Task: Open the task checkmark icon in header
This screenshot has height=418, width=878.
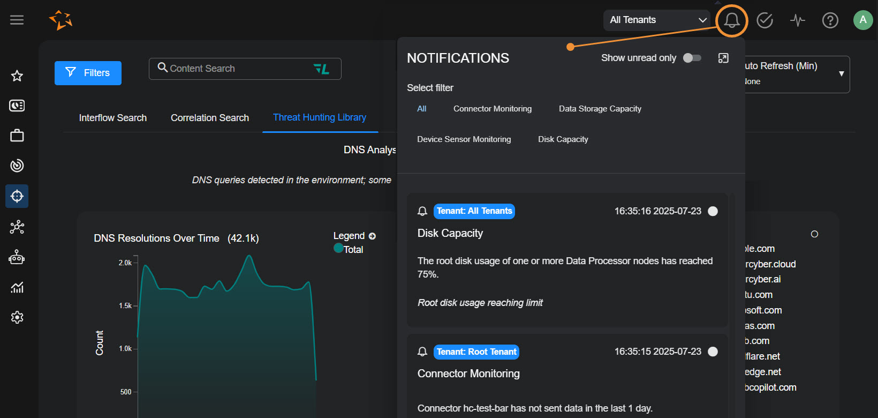Action: [765, 20]
